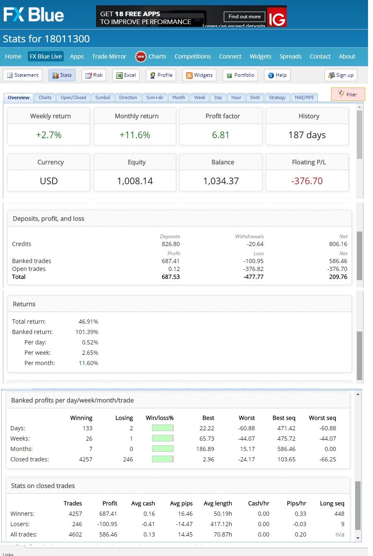373x556 pixels.
Task: Click the Help info icon
Action: pyautogui.click(x=271, y=75)
